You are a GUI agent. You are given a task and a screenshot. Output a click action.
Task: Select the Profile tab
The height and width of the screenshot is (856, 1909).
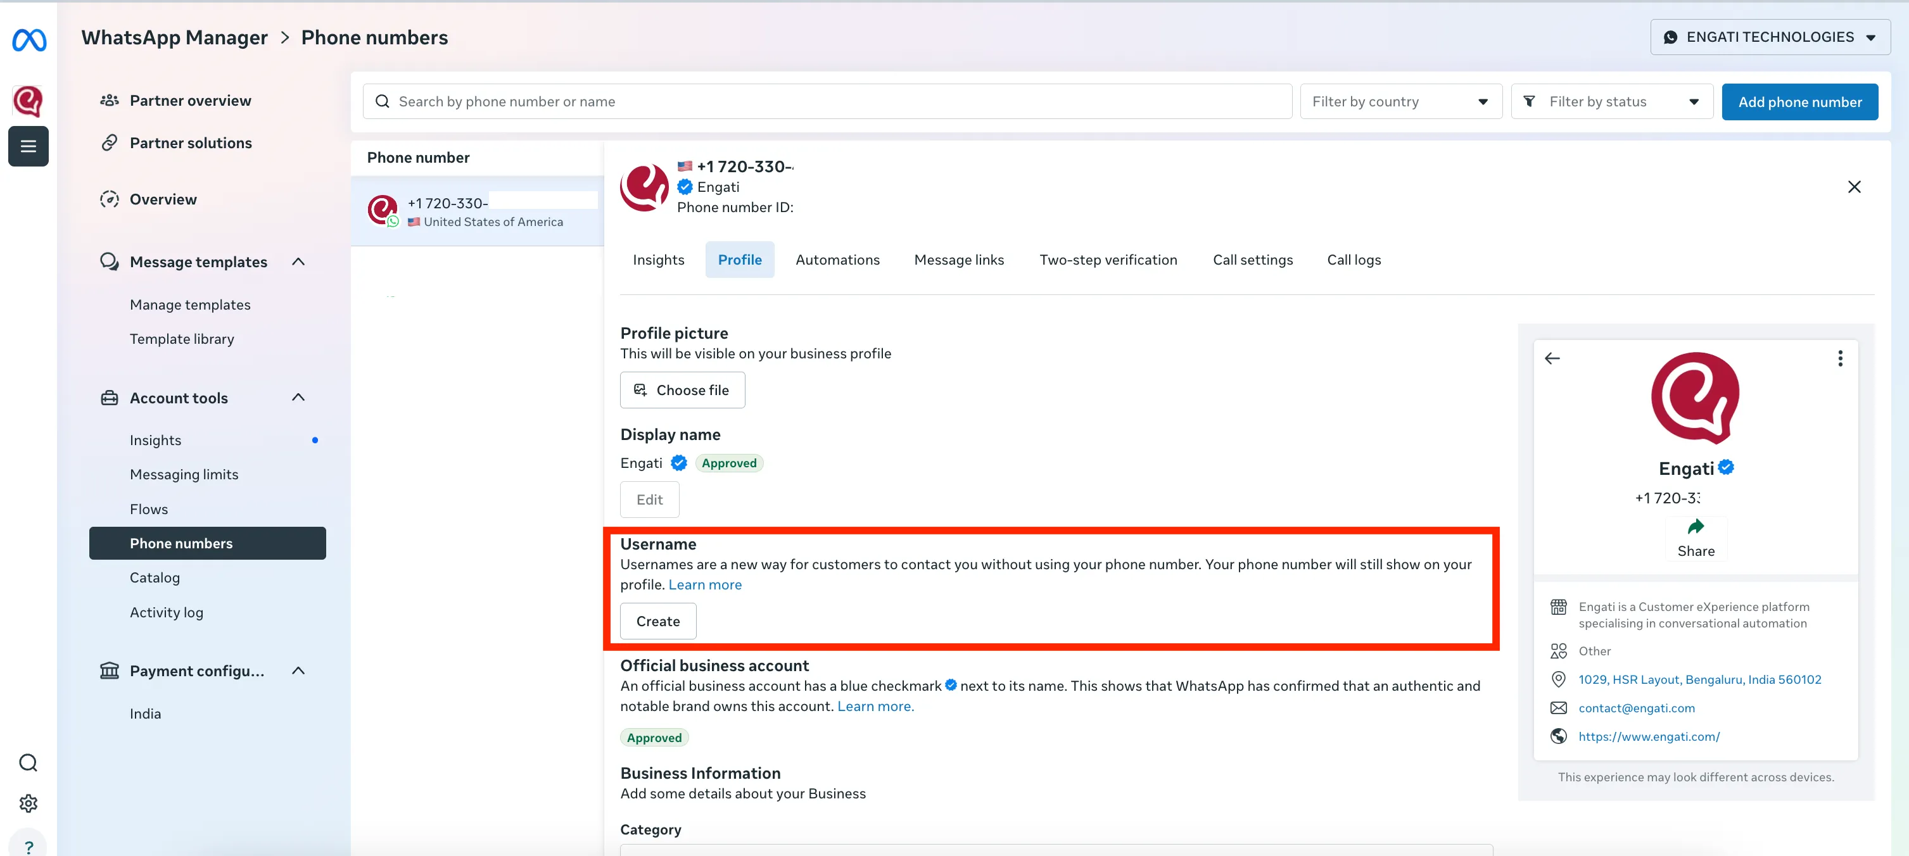point(740,260)
